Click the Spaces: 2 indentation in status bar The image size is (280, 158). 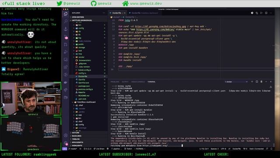[214, 149]
